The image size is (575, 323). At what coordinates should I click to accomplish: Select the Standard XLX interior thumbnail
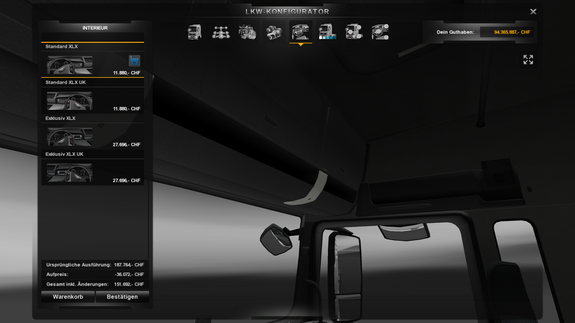click(x=70, y=65)
